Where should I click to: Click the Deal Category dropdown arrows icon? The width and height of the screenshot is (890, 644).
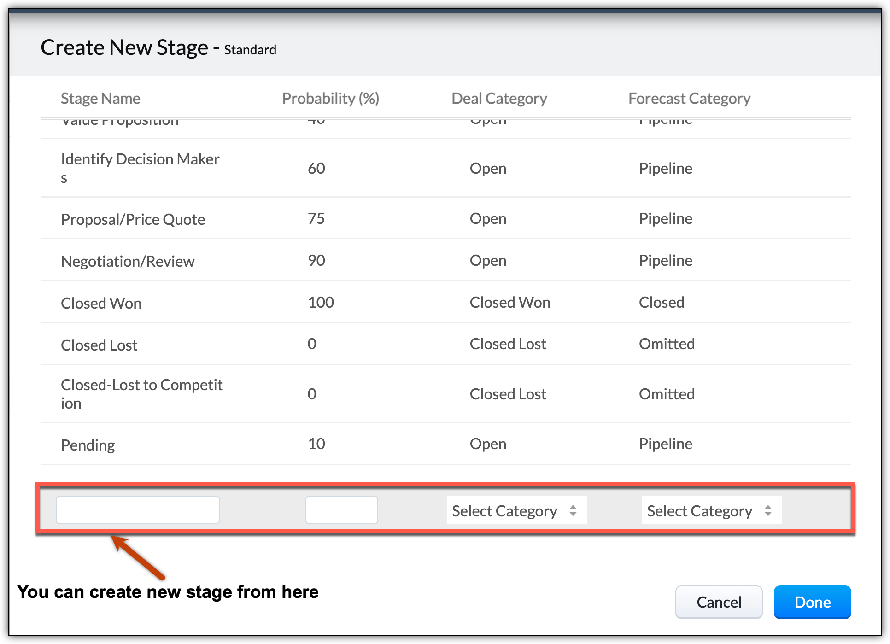coord(573,510)
